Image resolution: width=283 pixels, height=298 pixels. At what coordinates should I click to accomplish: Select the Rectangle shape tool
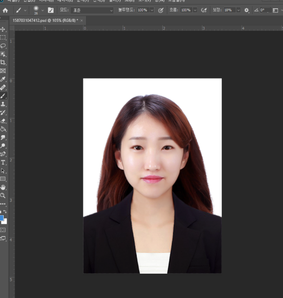click(3, 179)
